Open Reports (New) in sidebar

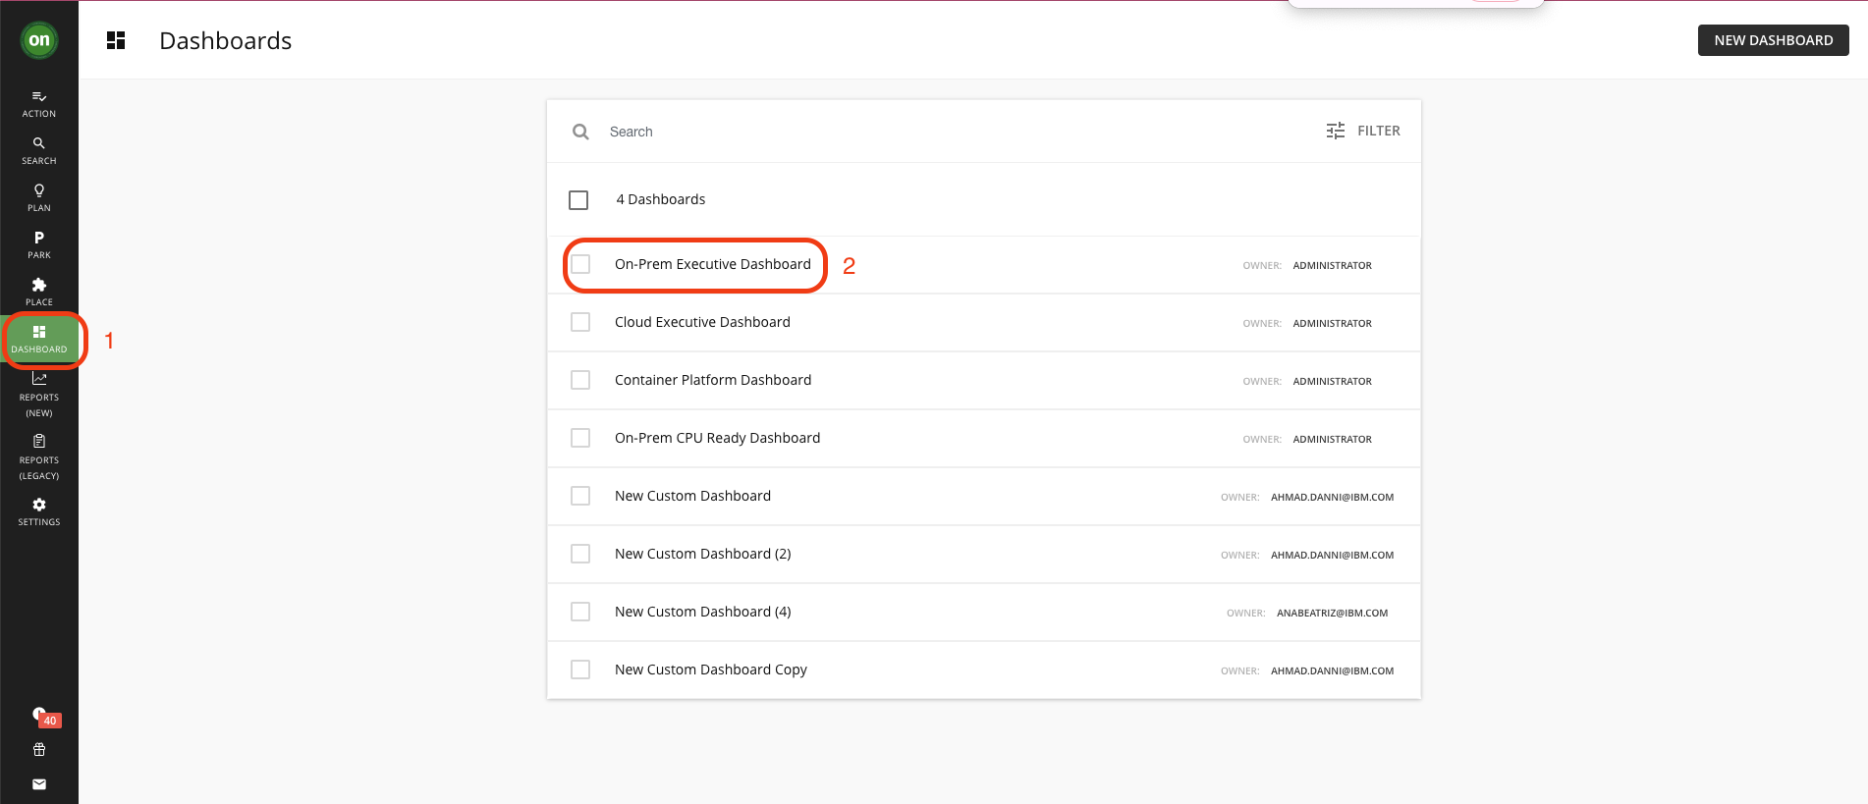[x=39, y=396]
